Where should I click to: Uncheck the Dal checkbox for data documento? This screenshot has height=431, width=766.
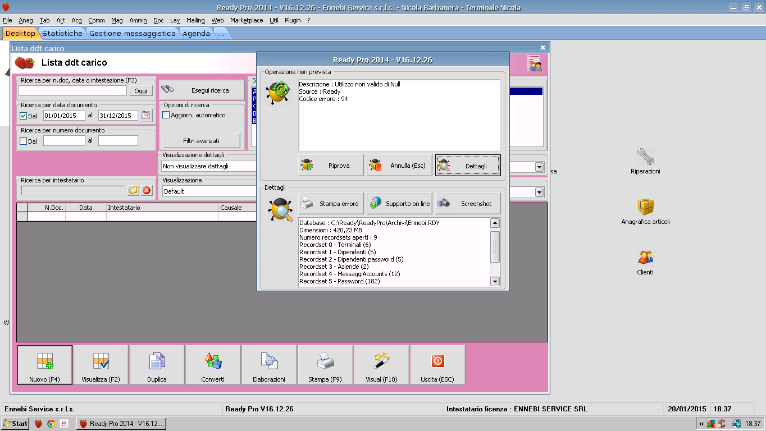pos(23,116)
